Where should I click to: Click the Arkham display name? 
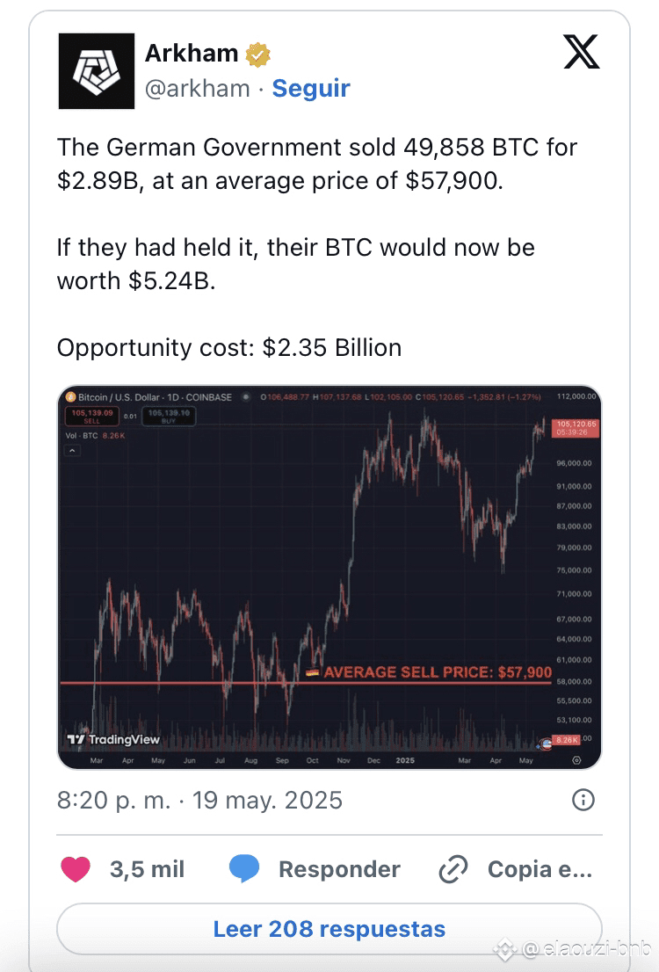(192, 54)
